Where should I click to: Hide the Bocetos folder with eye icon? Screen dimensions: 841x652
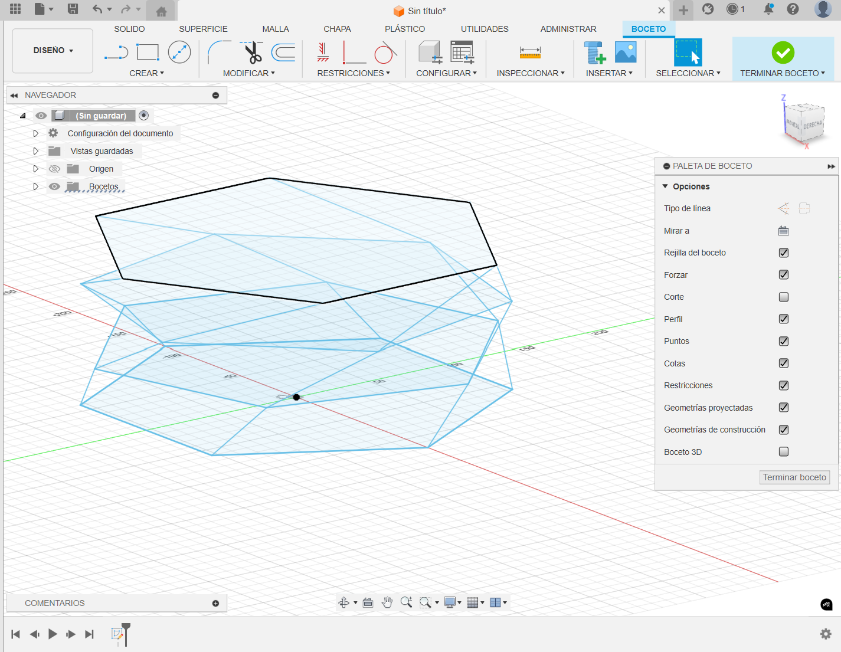coord(54,186)
